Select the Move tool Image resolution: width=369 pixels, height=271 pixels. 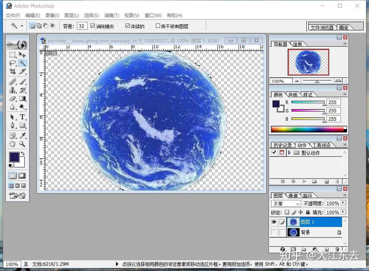[22, 55]
